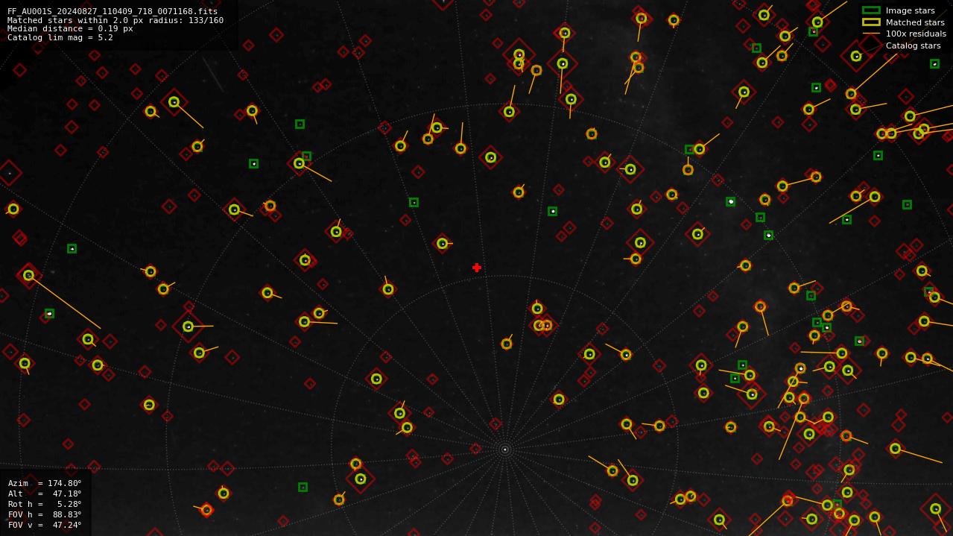Screen dimensions: 953x536
Task: Click the red cross at image center
Action: click(477, 268)
